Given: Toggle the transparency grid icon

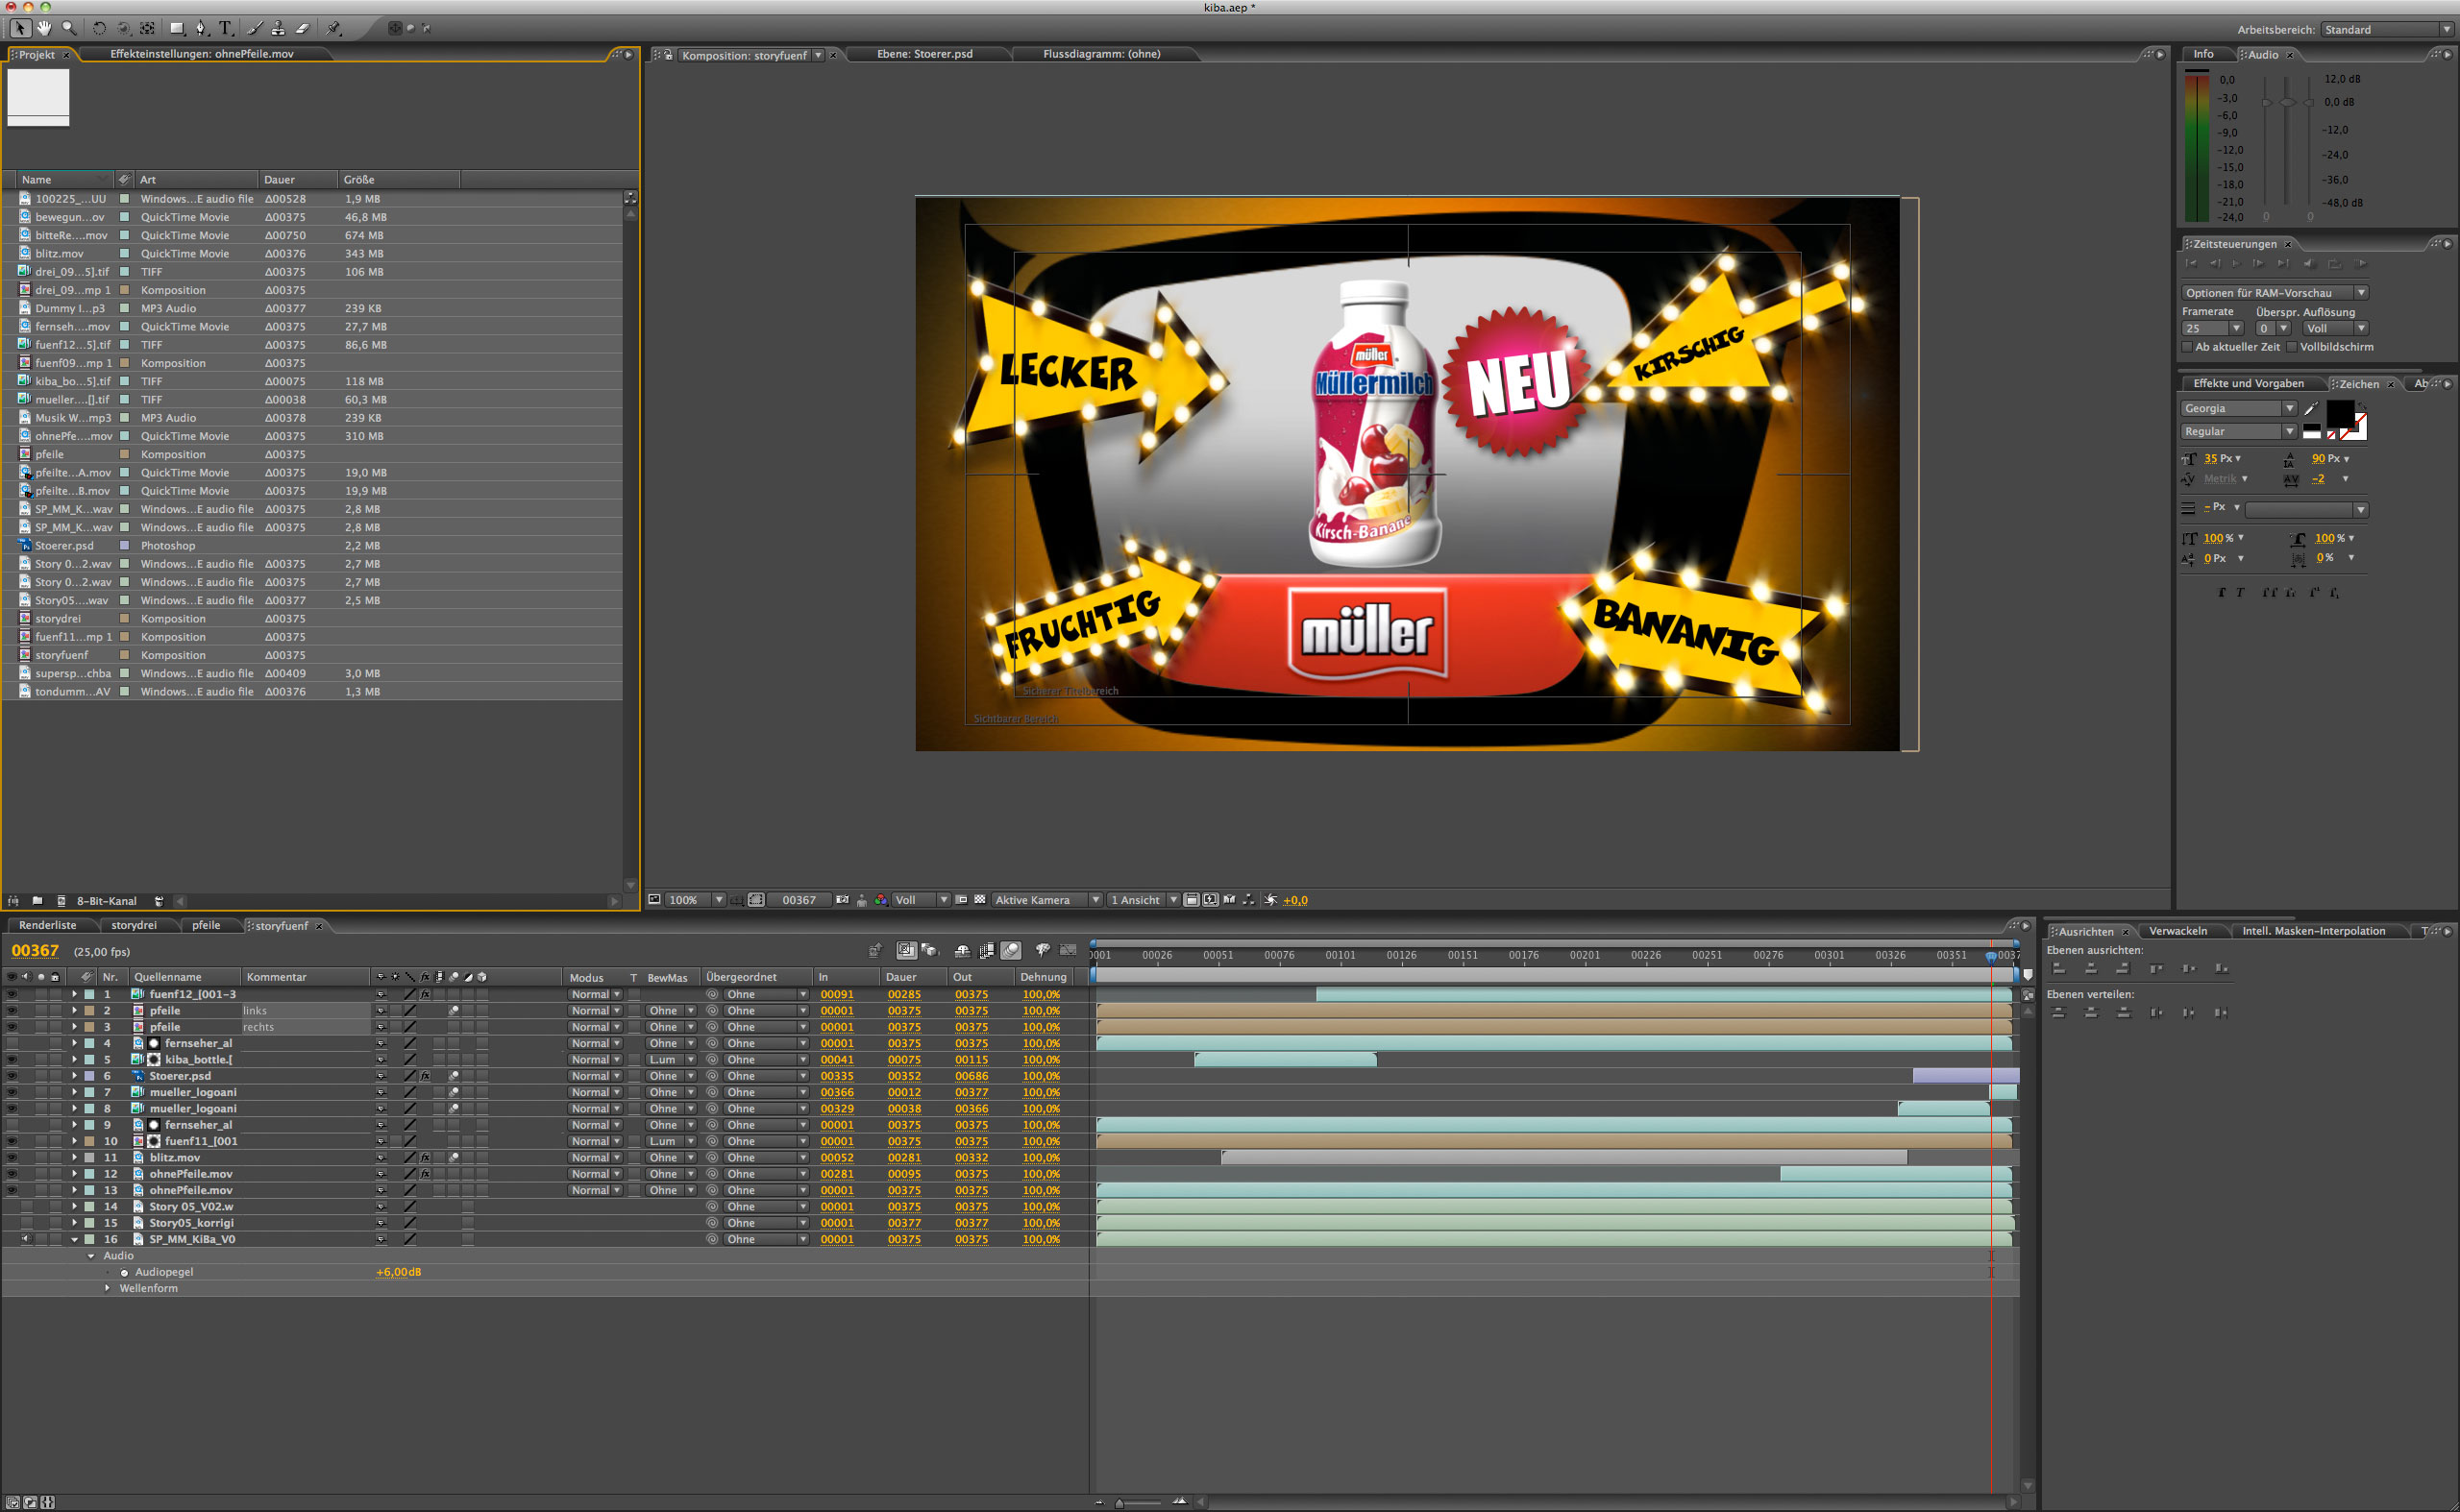Looking at the screenshot, I should tap(980, 900).
